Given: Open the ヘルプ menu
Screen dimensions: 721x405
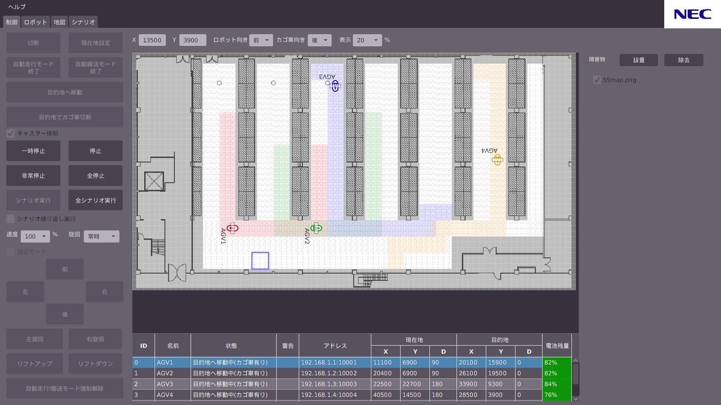Looking at the screenshot, I should (x=17, y=7).
